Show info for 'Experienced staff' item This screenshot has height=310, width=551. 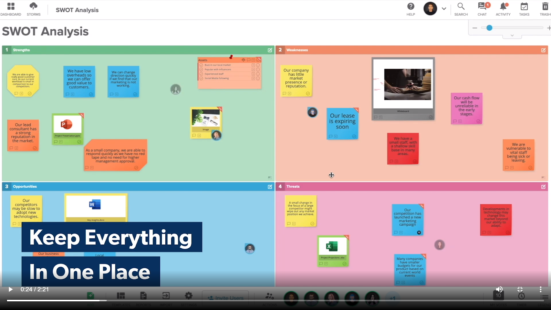click(x=258, y=74)
